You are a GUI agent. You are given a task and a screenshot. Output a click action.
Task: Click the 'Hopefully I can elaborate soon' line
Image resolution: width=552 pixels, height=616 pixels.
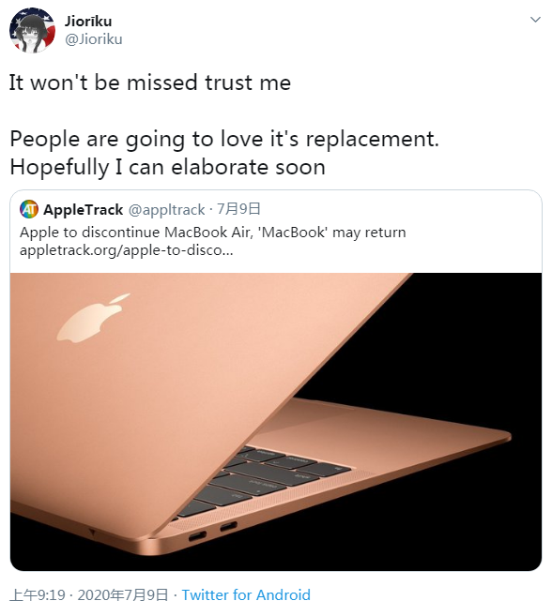168,167
